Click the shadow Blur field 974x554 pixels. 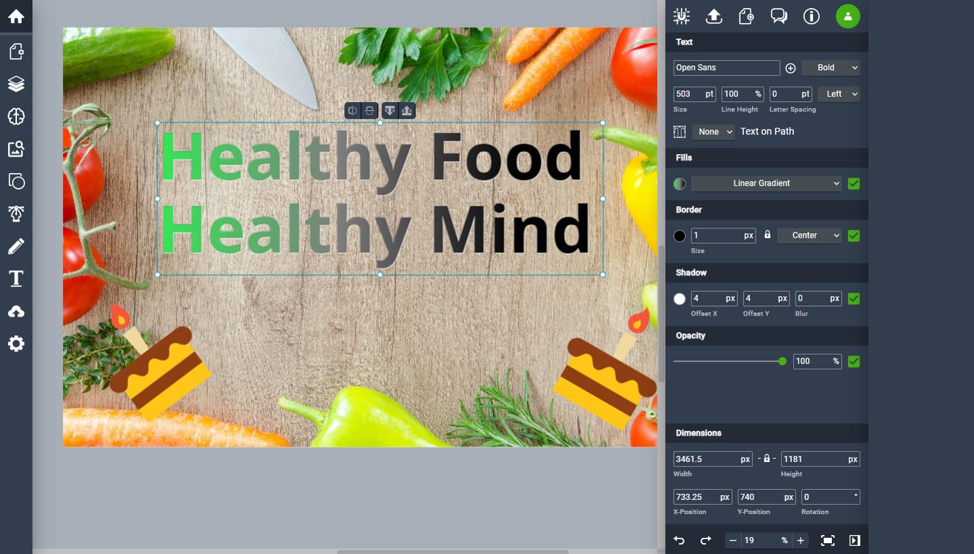point(818,298)
